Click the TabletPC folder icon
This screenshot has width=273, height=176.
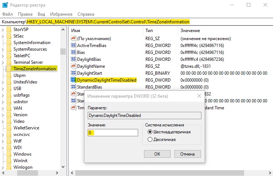point(9,56)
